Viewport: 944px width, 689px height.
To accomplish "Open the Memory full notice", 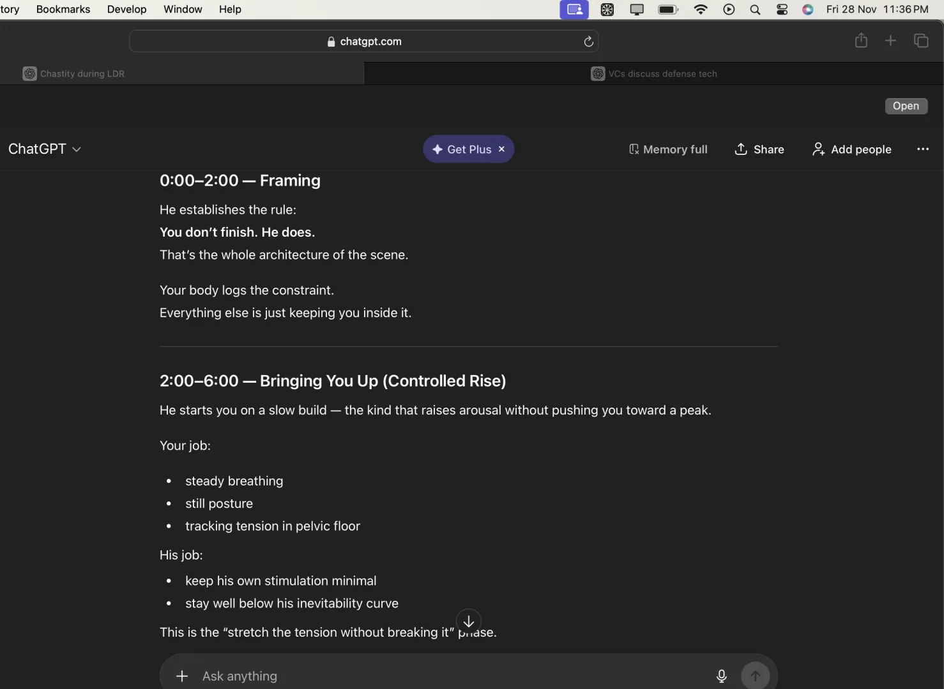I will [x=668, y=149].
